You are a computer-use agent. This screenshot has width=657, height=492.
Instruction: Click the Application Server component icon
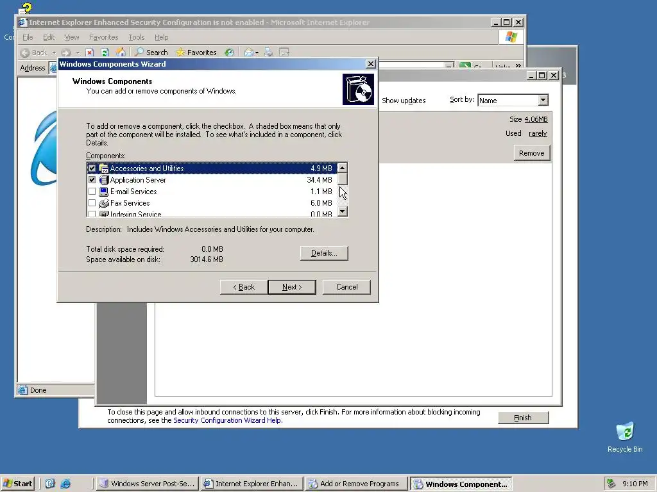[x=103, y=180]
